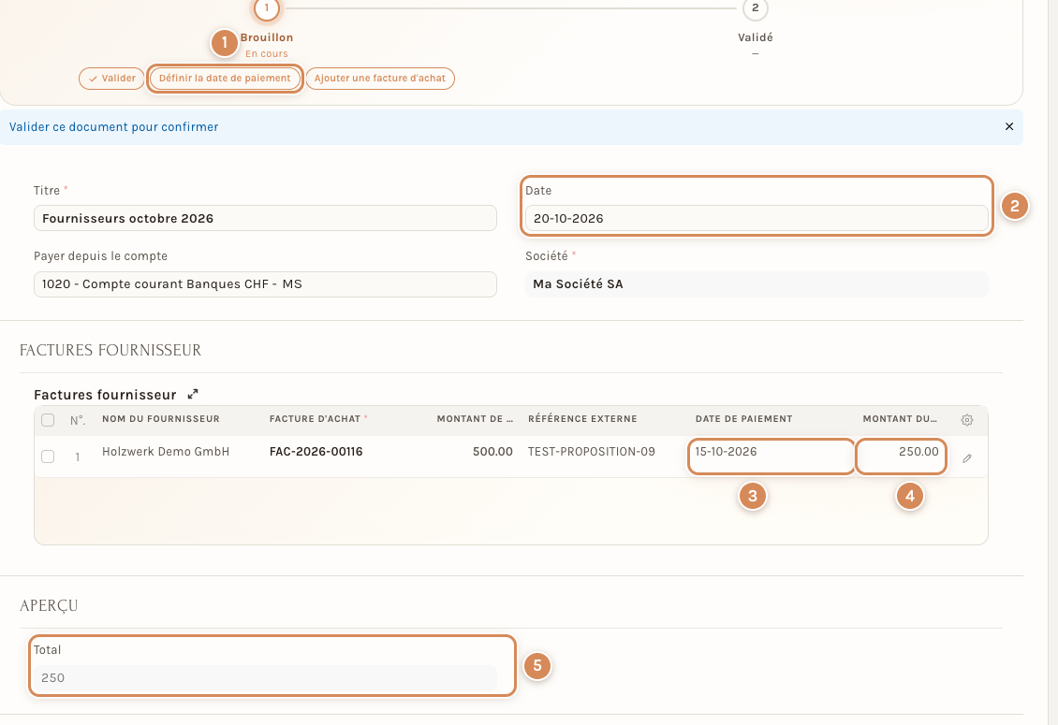Click the 'APERÇU' section heading

tap(49, 605)
